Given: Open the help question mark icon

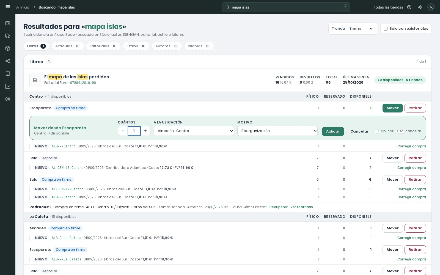Looking at the screenshot, I should (x=409, y=7).
